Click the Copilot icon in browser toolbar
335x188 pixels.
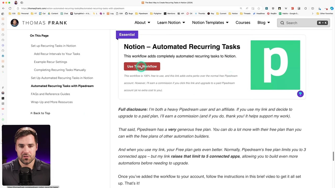332,8
